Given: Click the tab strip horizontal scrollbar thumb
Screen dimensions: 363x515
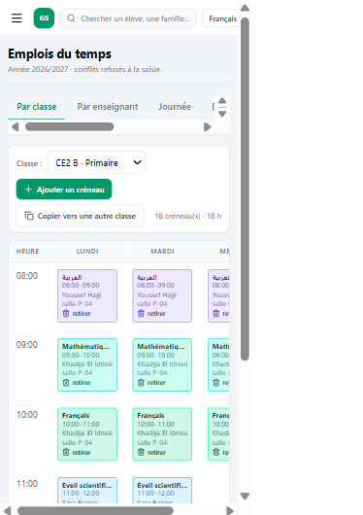Looking at the screenshot, I should click(69, 126).
